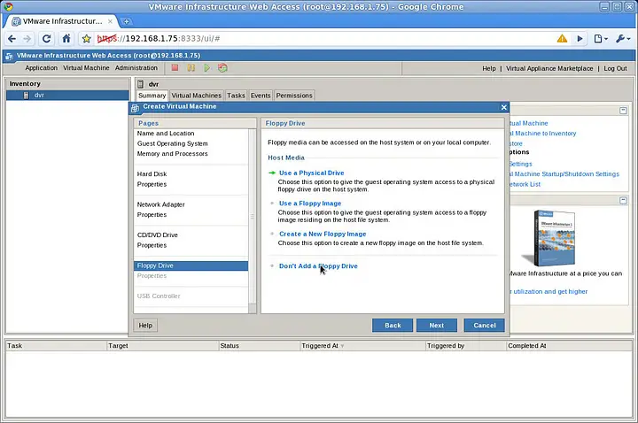Click the Pages list vertical scrollbar
Image resolution: width=638 pixels, height=423 pixels.
coord(253,216)
